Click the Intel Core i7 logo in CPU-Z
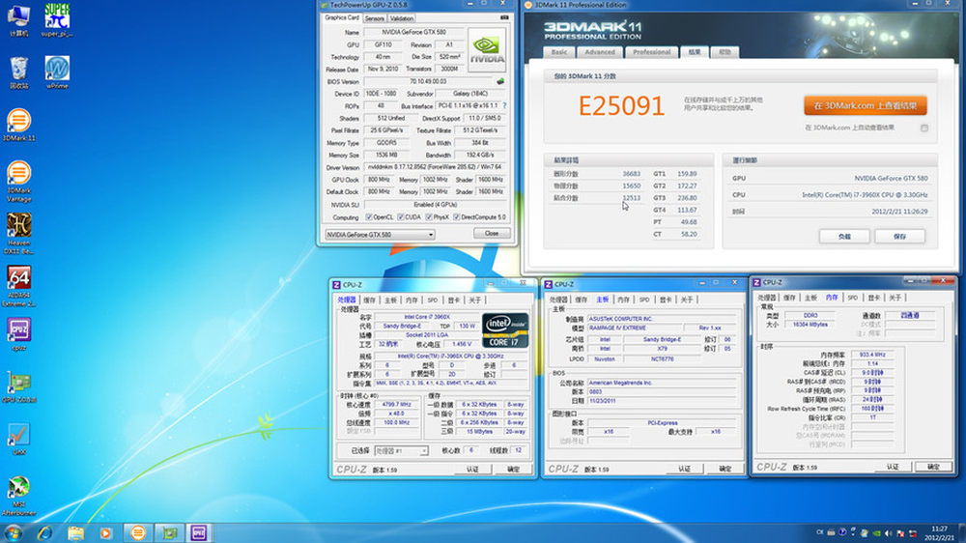 505,330
